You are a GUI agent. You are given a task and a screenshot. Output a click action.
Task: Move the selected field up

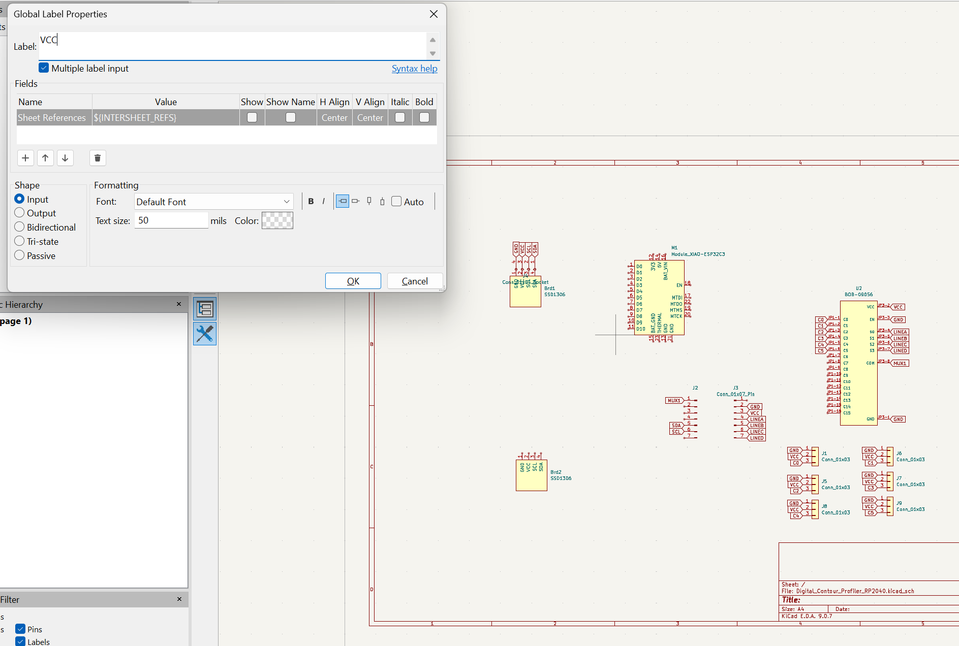(x=45, y=158)
